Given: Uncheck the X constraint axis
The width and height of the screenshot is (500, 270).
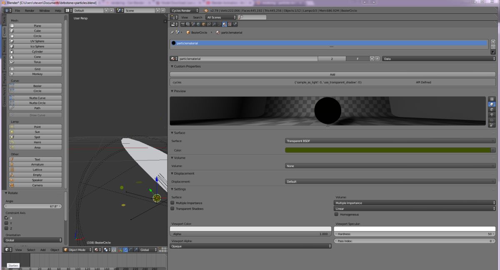Looking at the screenshot, I should coord(6,218).
